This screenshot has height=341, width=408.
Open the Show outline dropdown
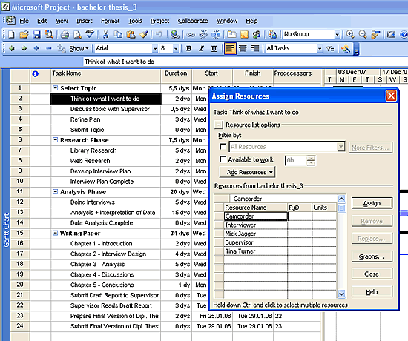[x=79, y=48]
